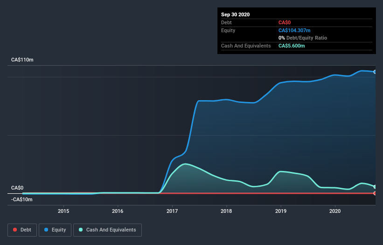
Task: Click the Equity label in tooltip
Action: click(x=228, y=30)
